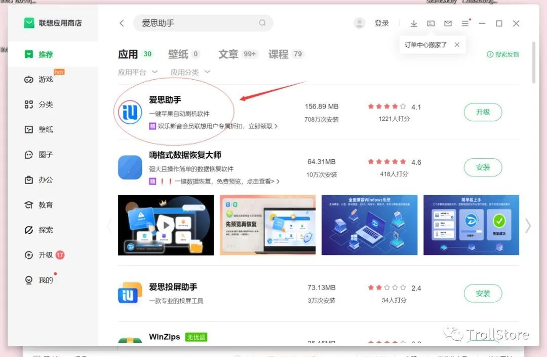Open 推荐 in the sidebar
547x357 pixels.
point(53,54)
